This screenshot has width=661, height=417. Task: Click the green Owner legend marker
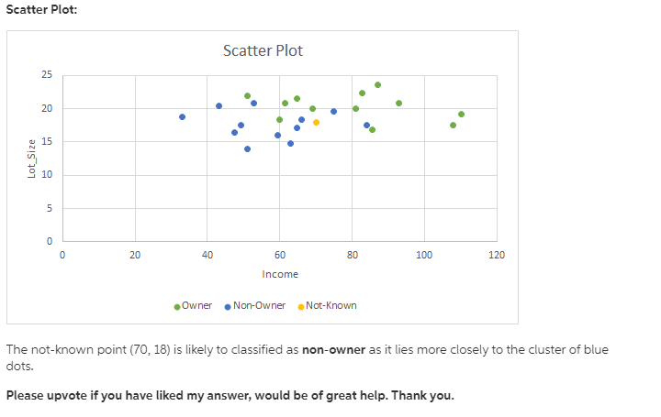(176, 306)
